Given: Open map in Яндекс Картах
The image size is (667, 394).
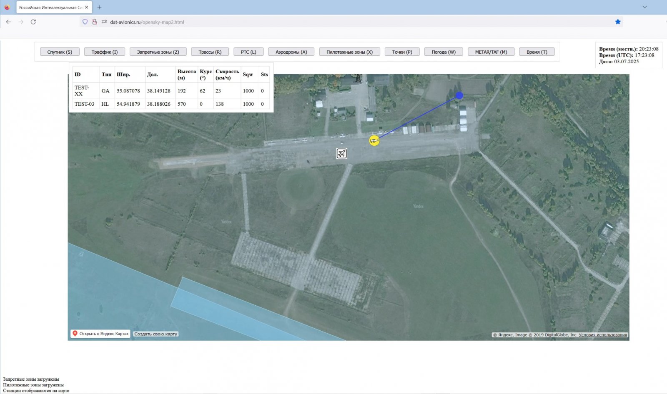Looking at the screenshot, I should (x=100, y=334).
